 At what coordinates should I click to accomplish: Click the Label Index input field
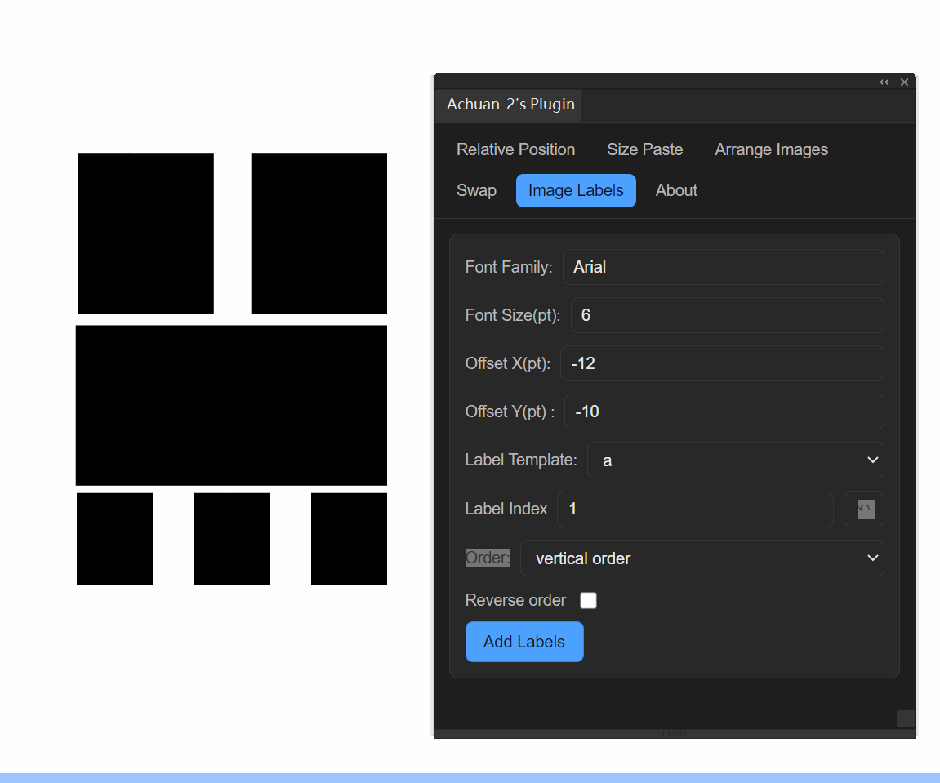(x=694, y=509)
